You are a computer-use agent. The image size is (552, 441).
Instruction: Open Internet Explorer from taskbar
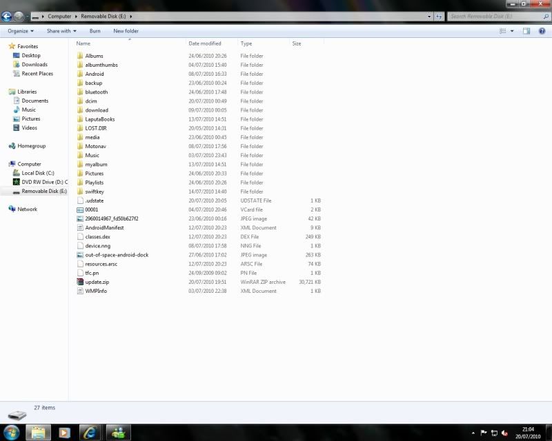point(90,432)
